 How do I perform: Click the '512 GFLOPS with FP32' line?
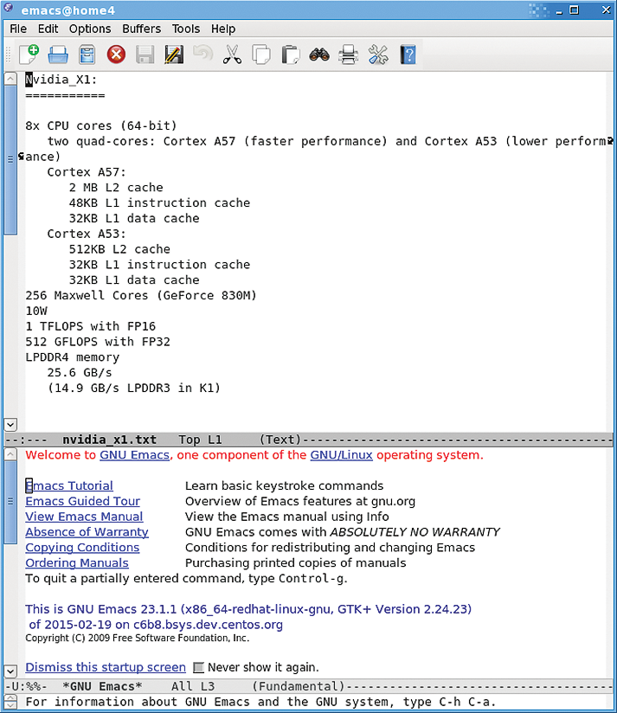[98, 343]
